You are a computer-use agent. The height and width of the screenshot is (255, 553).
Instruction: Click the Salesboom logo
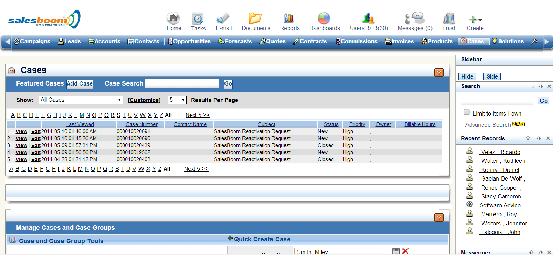point(44,19)
